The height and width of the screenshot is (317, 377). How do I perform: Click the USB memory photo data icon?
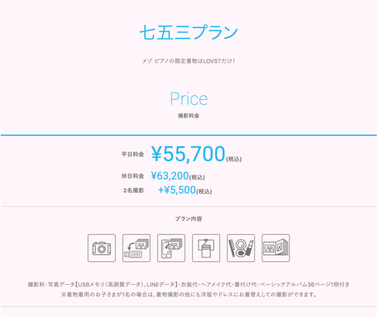136,248
